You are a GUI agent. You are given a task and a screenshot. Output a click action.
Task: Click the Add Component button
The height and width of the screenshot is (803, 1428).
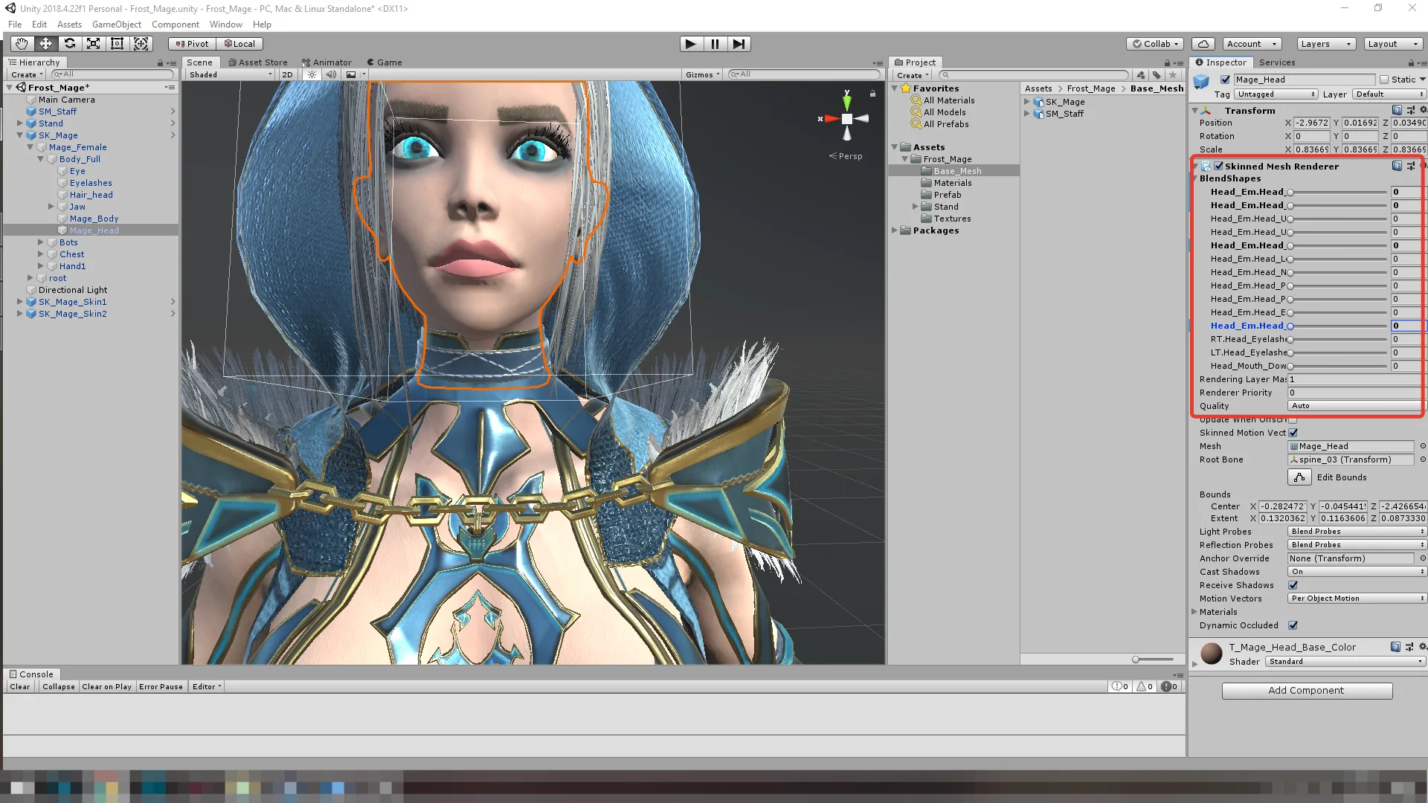[1307, 691]
